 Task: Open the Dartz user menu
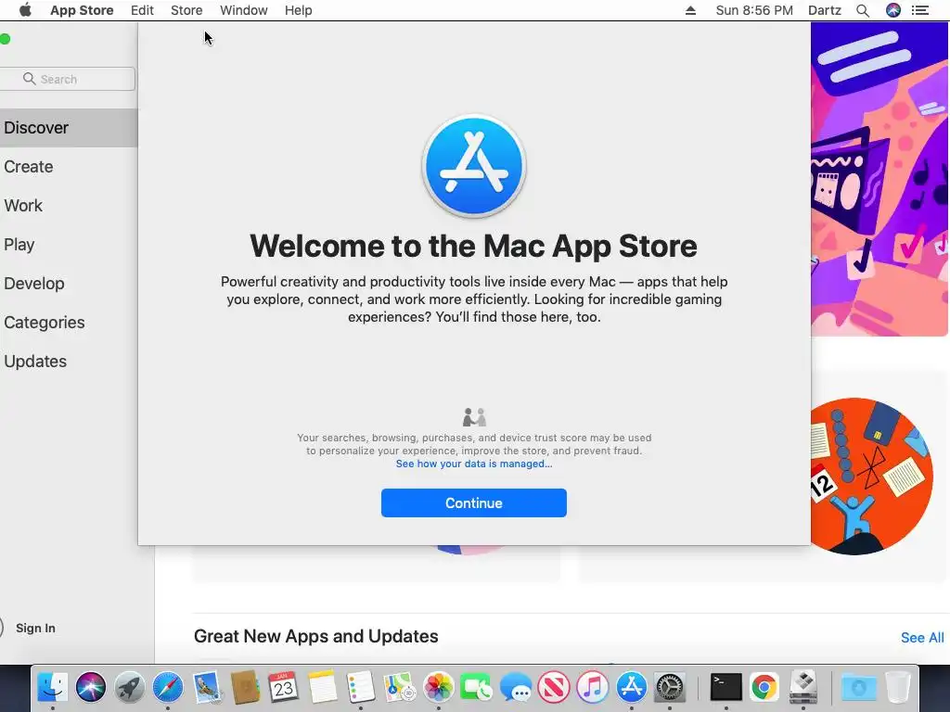[825, 10]
